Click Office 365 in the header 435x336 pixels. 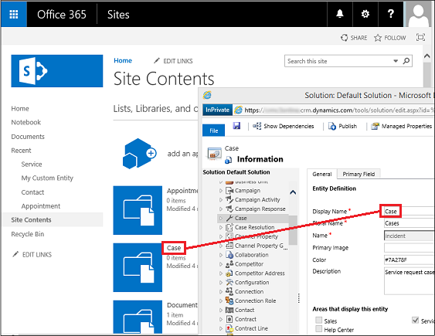[x=62, y=15]
